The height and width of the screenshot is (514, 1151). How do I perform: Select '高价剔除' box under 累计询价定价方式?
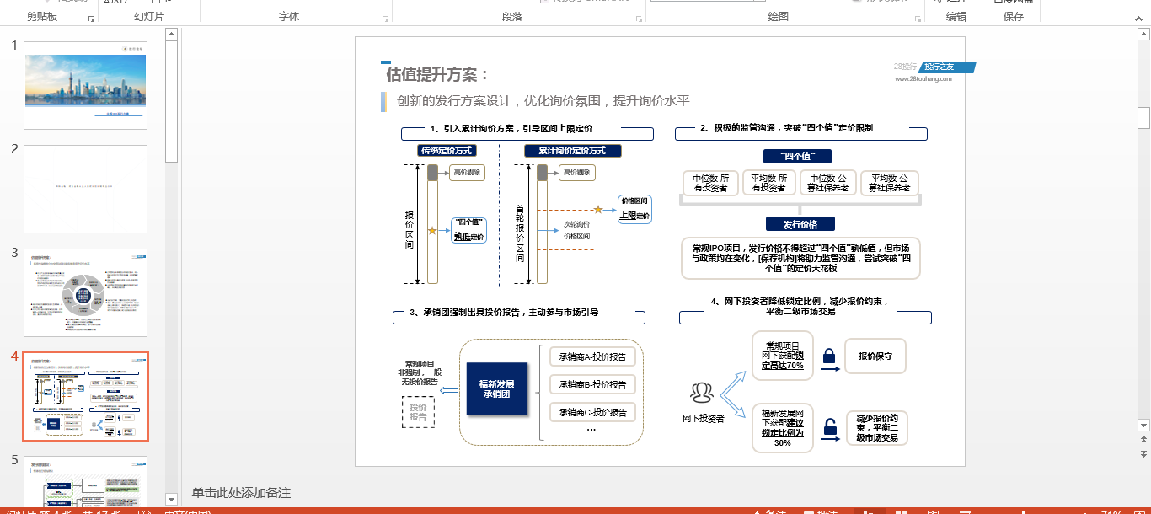[576, 173]
